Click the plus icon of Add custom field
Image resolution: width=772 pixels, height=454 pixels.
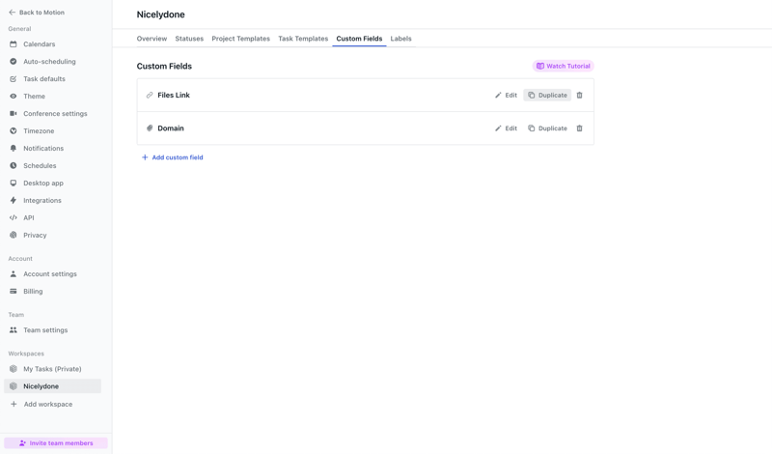pyautogui.click(x=145, y=157)
